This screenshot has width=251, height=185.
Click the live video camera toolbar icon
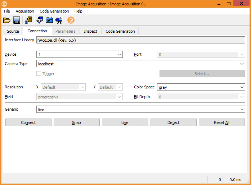(59, 20)
